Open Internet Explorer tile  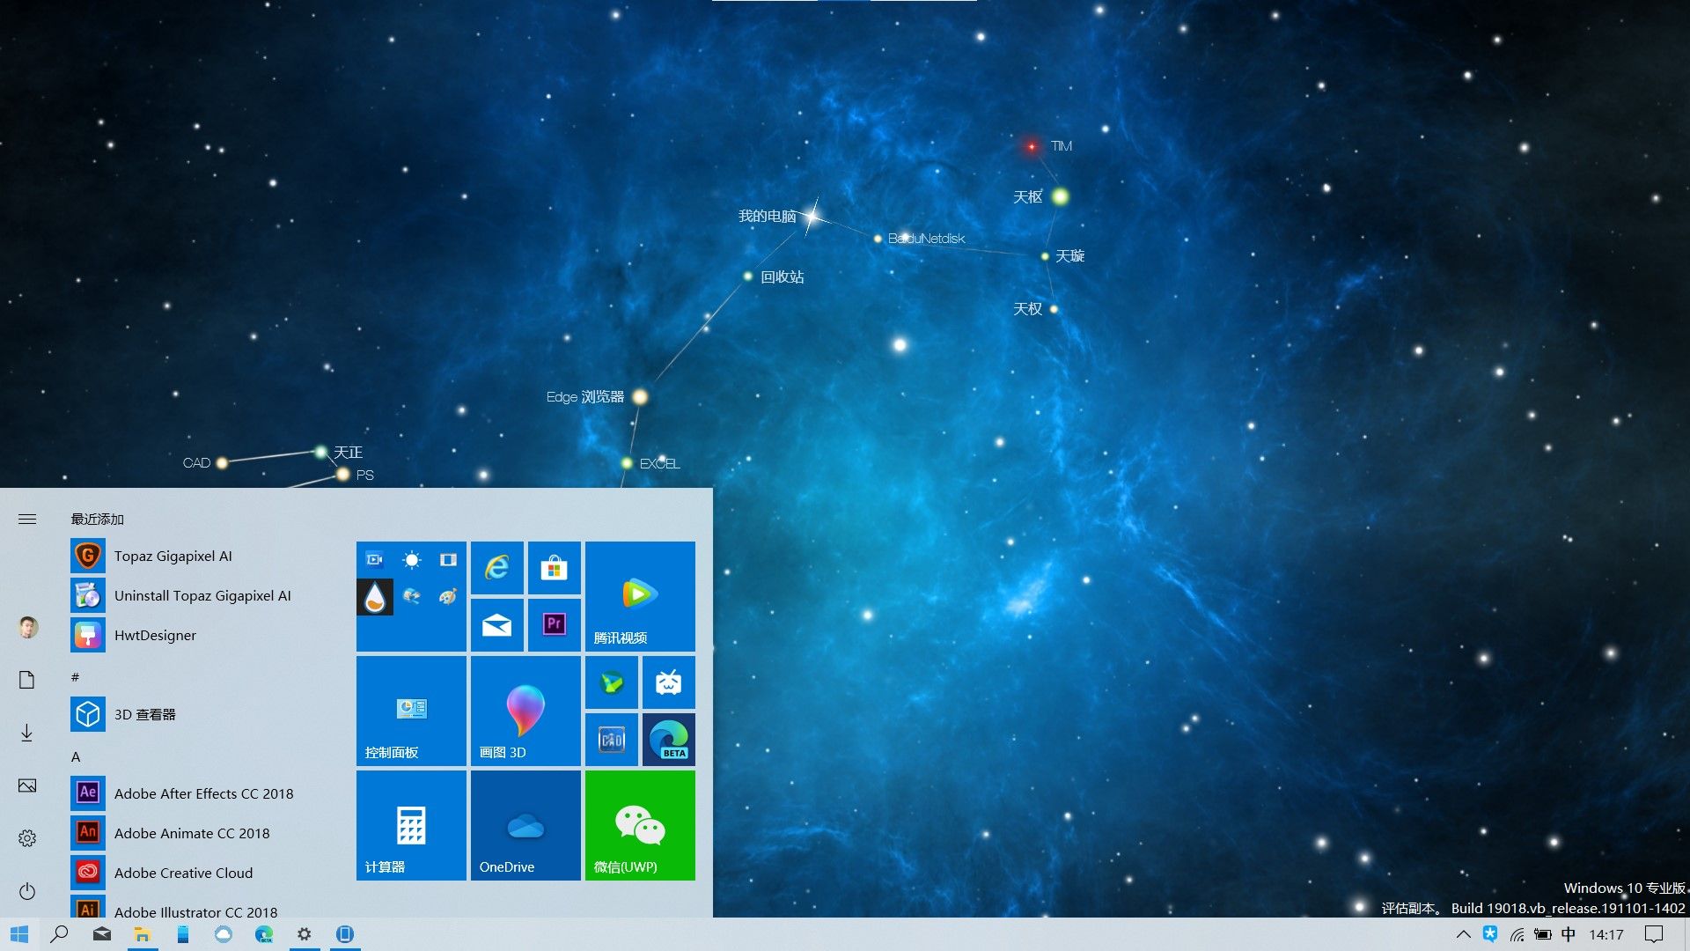[497, 568]
